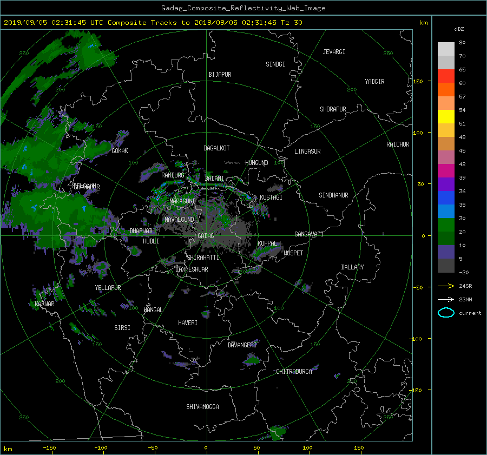Click the yellow 24SR arrow in the legend

446,286
